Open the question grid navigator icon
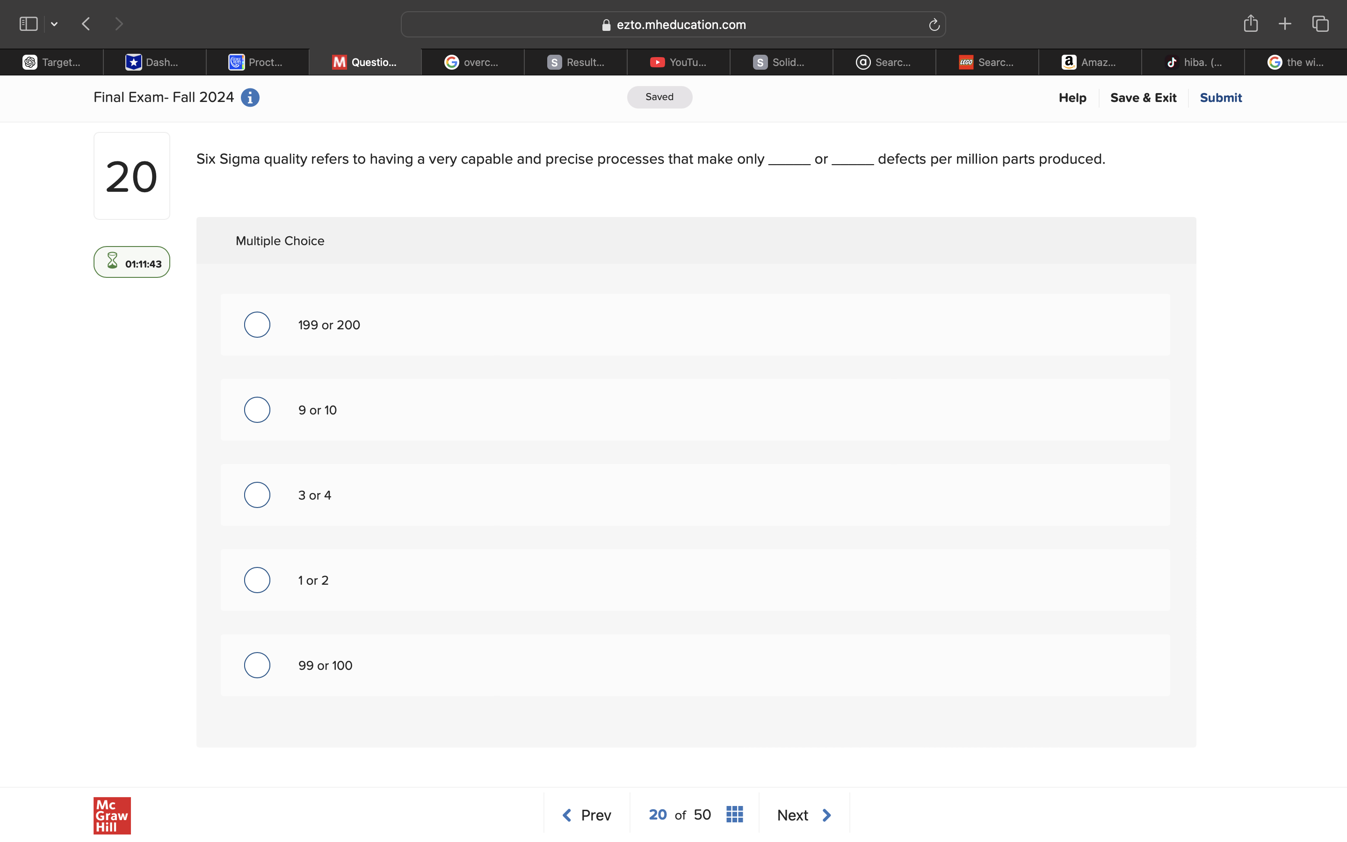The width and height of the screenshot is (1347, 842). click(x=734, y=814)
